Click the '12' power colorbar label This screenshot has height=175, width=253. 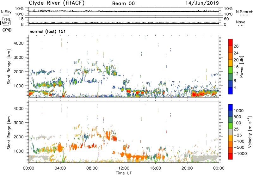click(236, 74)
